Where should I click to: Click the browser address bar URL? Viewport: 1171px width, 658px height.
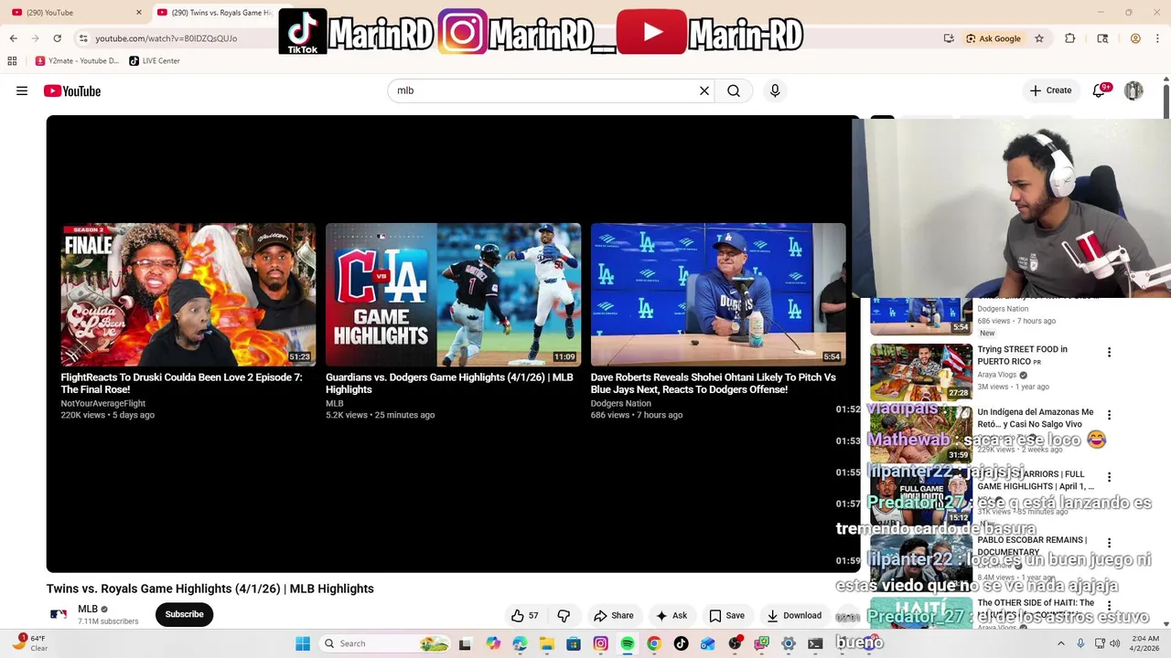click(167, 38)
